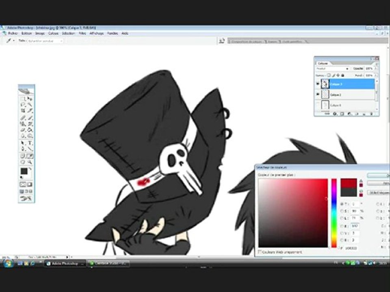Screen dimensions: 390x292
Task: Open the Affichage menu
Action: click(x=97, y=33)
